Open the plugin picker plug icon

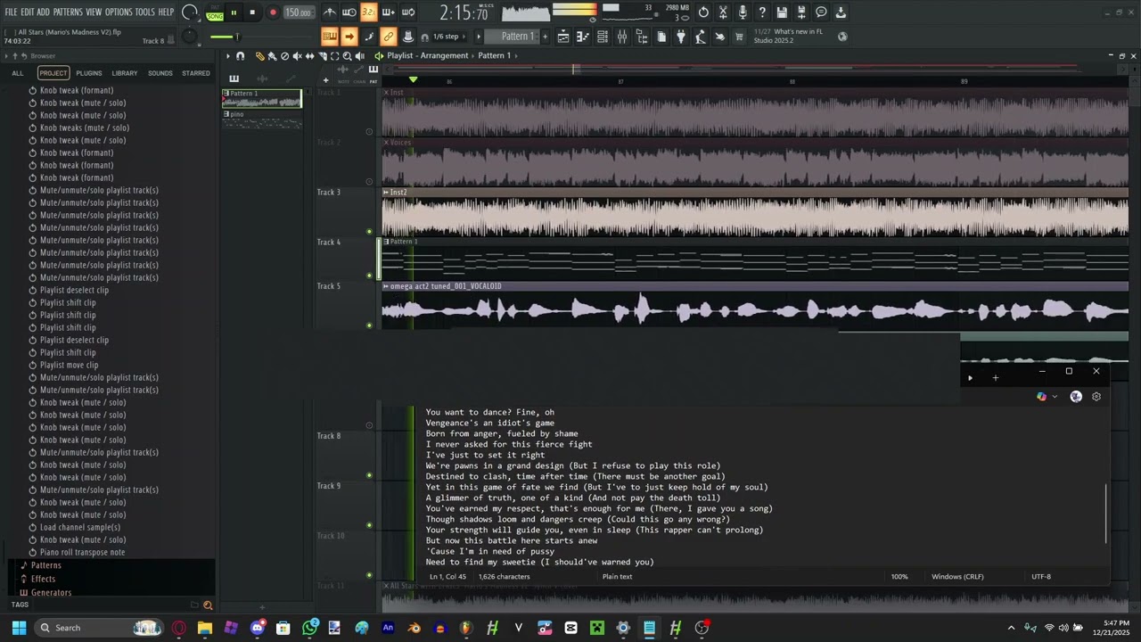tap(681, 37)
